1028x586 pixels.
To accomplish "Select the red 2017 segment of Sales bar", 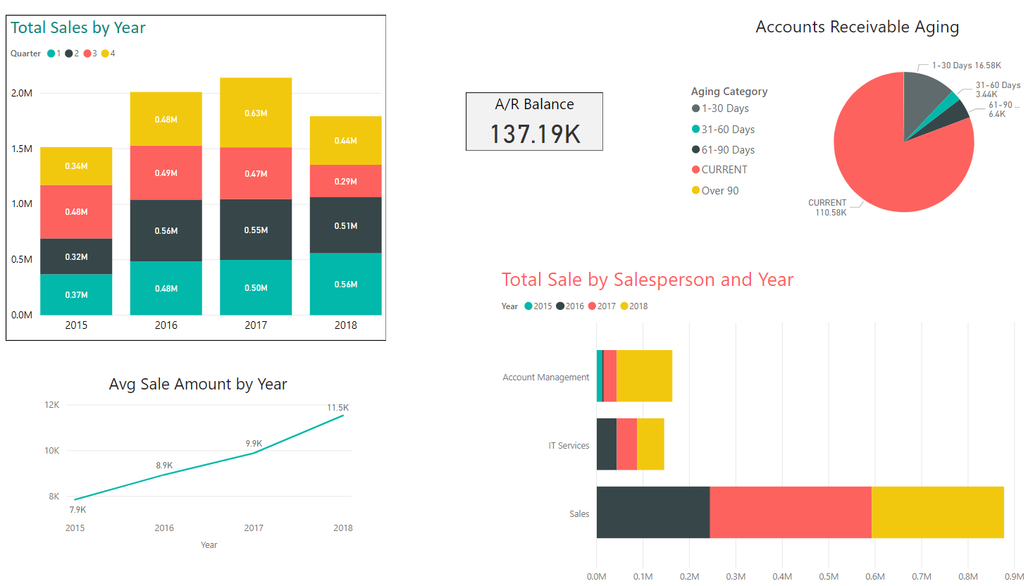I will coord(790,512).
